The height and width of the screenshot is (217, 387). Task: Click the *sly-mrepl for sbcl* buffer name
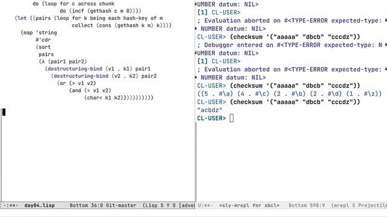click(249, 206)
